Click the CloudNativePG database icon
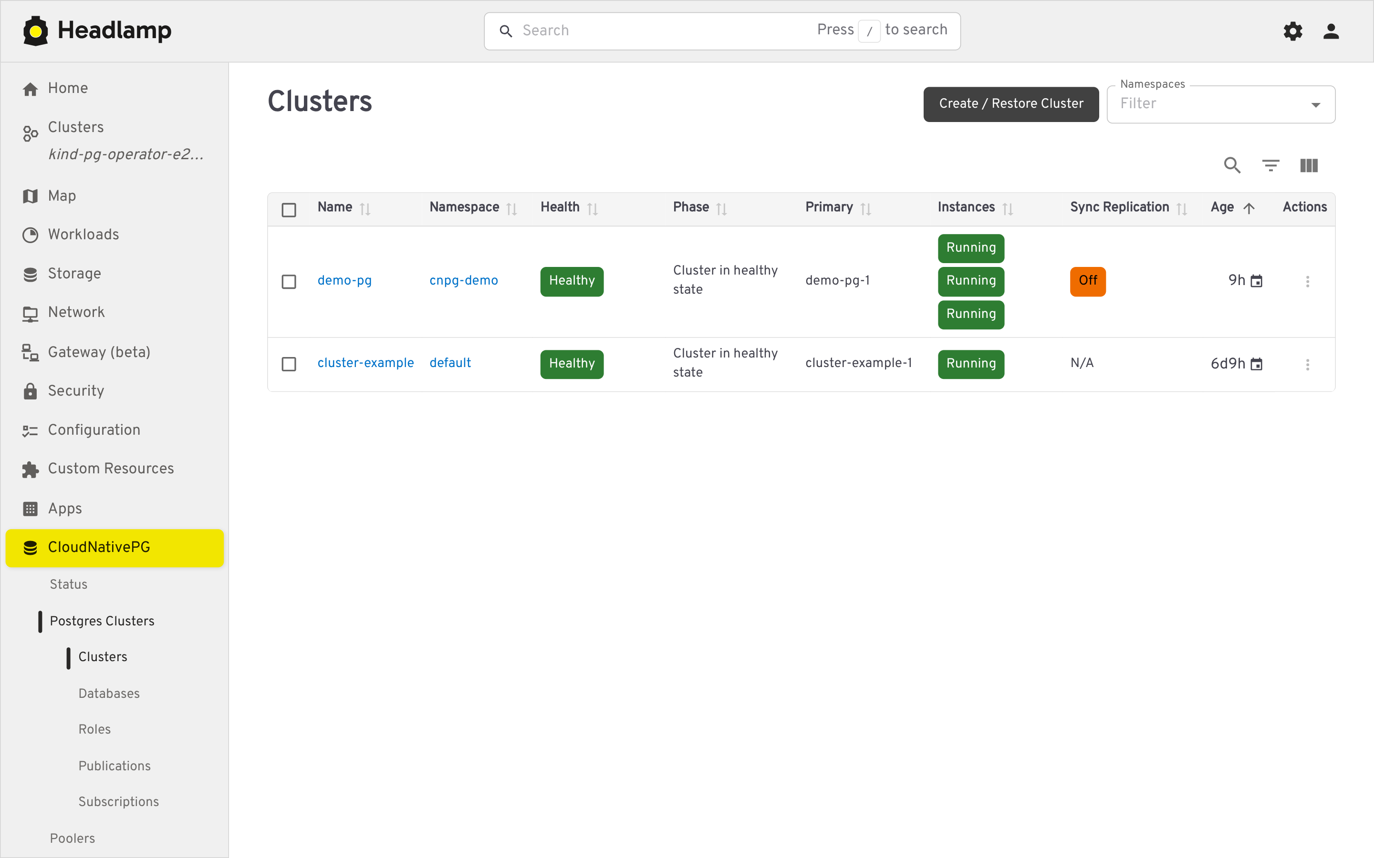The height and width of the screenshot is (858, 1374). pos(30,548)
